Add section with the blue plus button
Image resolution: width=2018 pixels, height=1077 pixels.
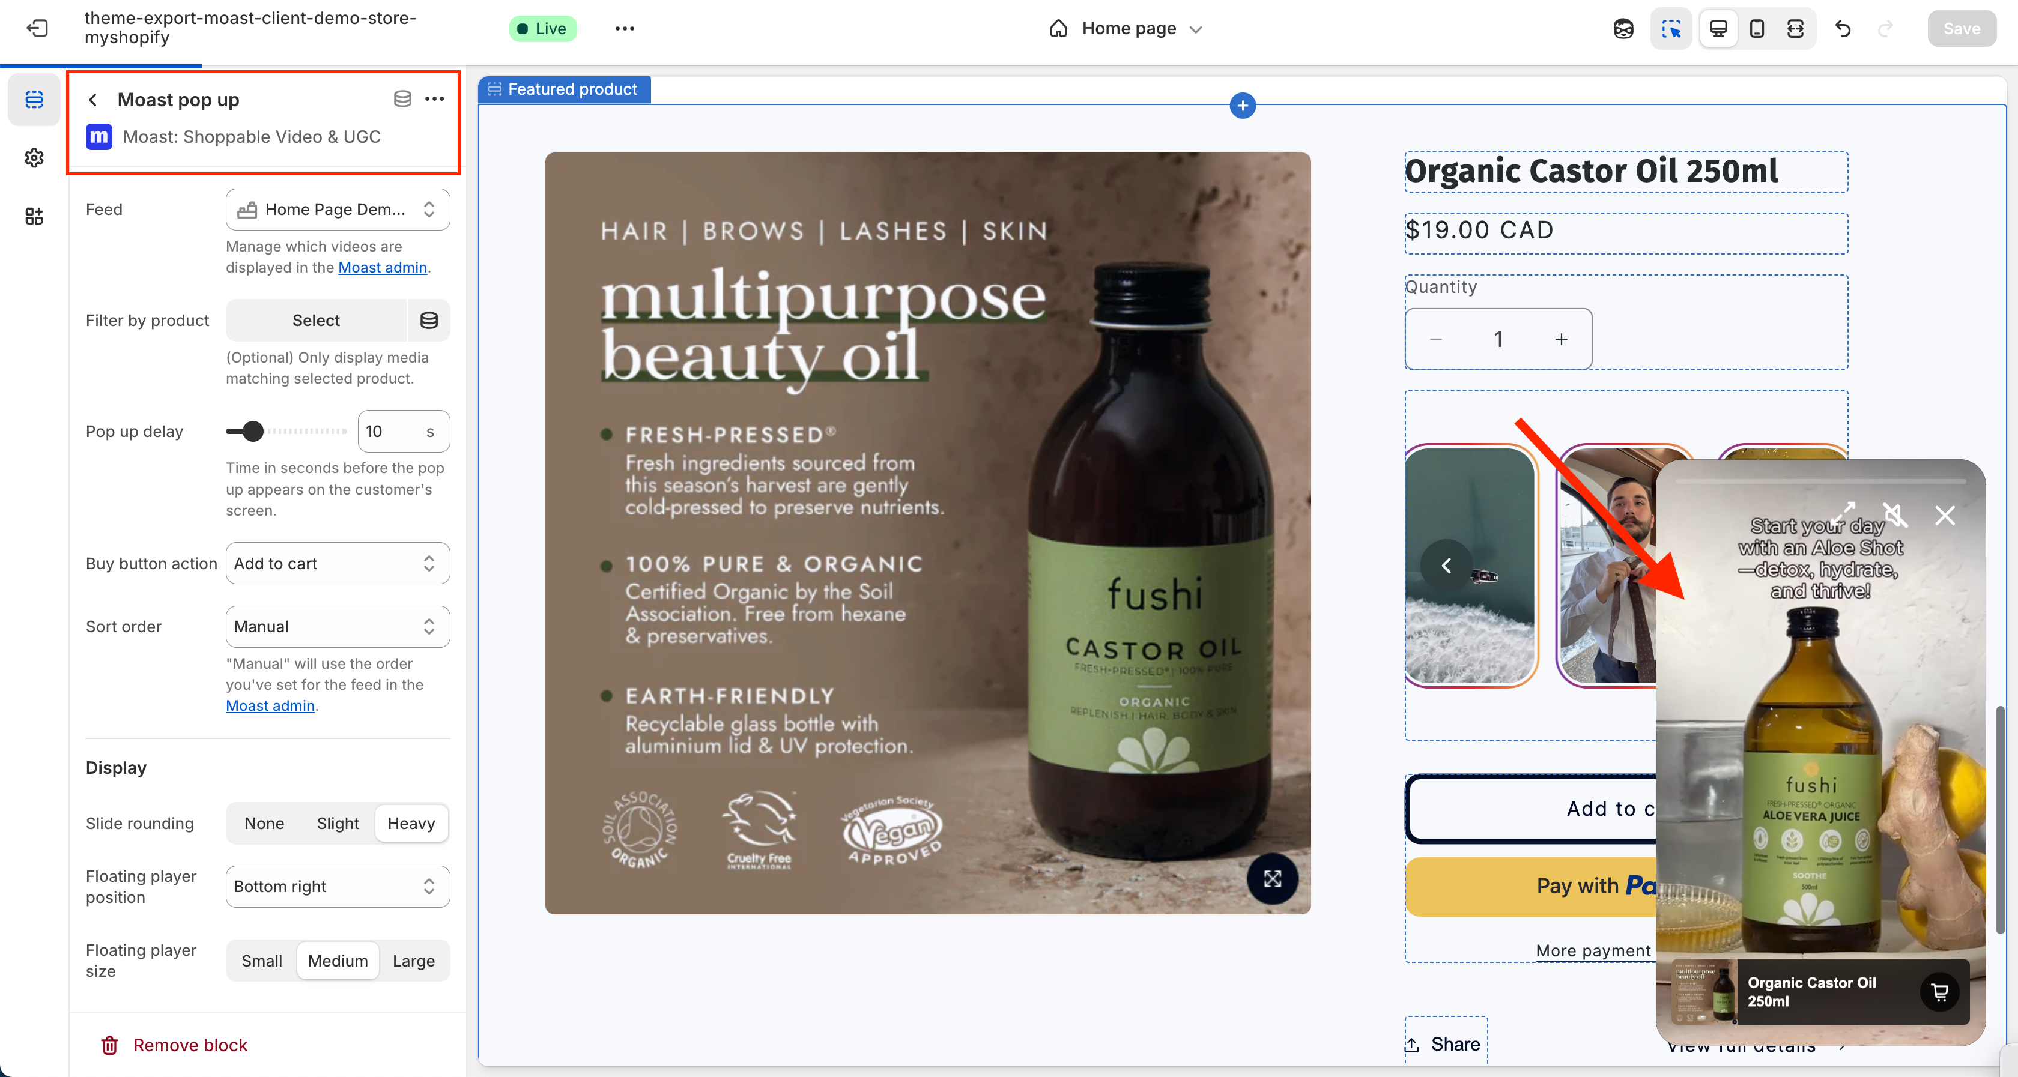click(x=1243, y=106)
